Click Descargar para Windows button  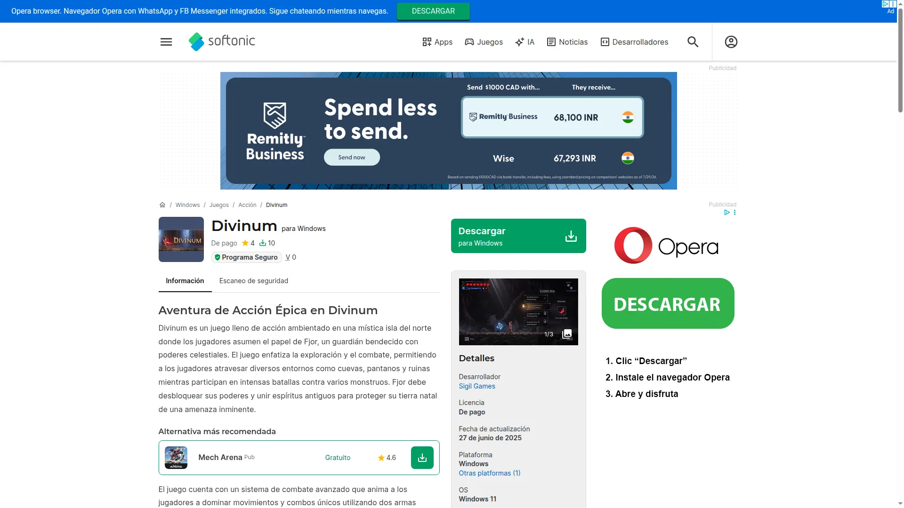[x=518, y=236]
